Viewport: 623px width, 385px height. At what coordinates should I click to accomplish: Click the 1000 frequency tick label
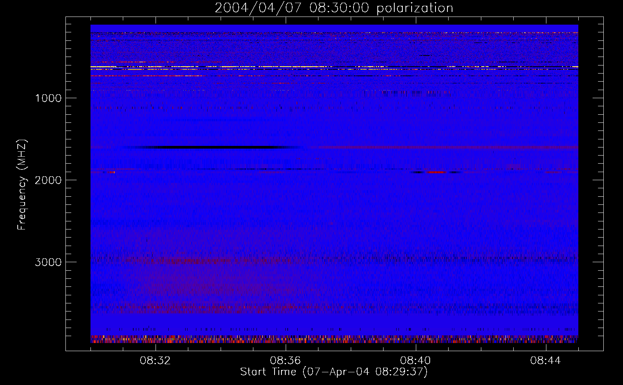click(x=48, y=98)
